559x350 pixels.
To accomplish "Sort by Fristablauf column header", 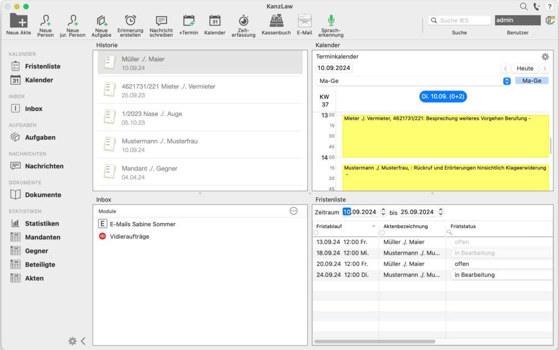I will pos(345,226).
